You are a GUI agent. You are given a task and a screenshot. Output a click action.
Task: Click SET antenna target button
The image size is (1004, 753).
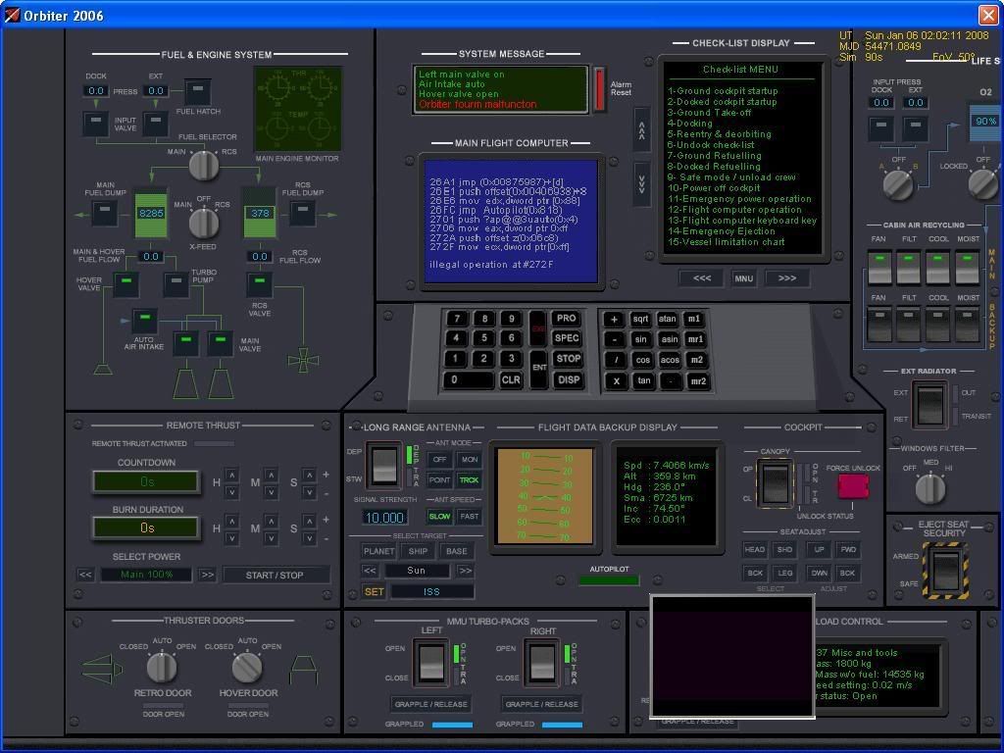(374, 591)
